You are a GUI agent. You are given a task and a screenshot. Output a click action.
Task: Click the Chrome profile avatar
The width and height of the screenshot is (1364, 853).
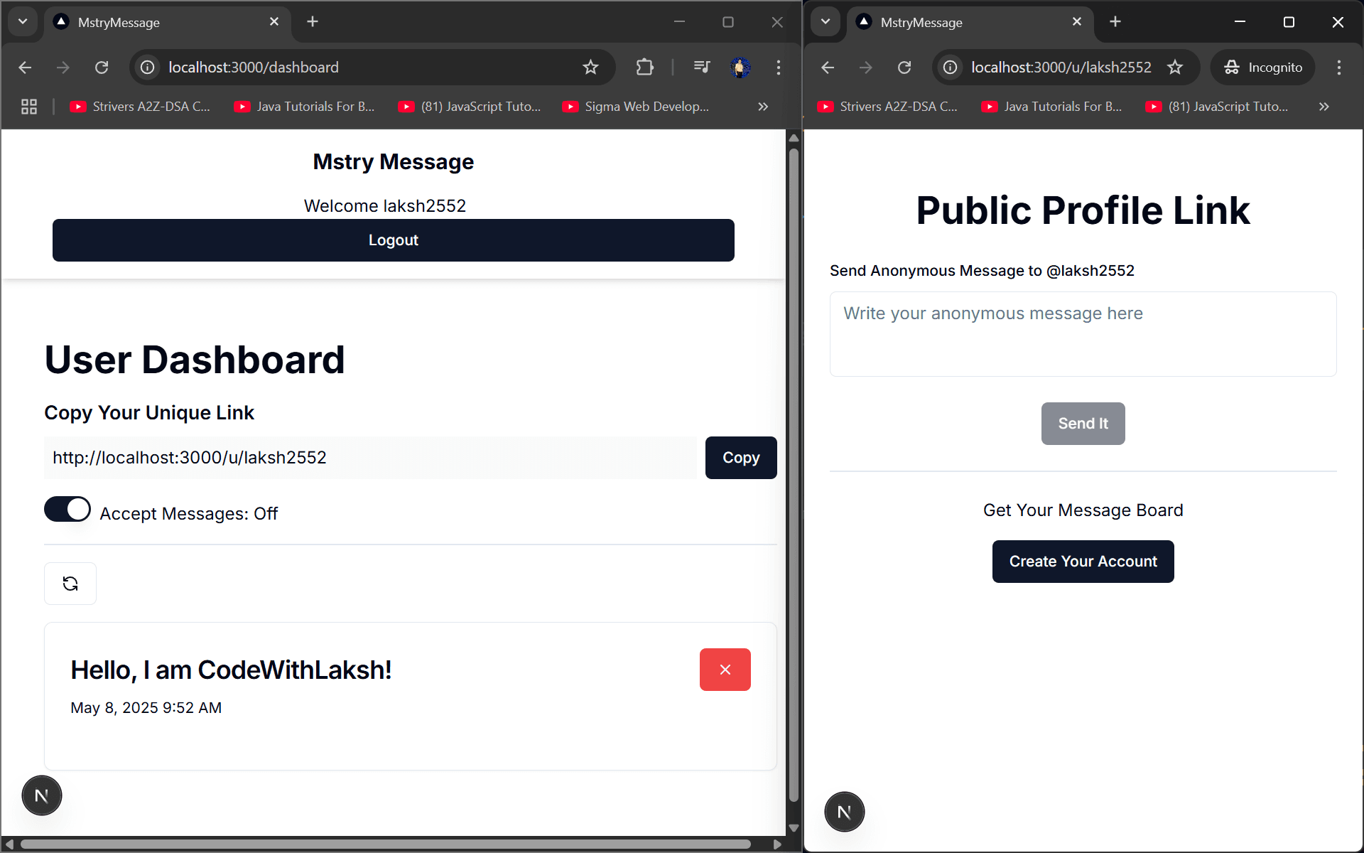pyautogui.click(x=740, y=68)
